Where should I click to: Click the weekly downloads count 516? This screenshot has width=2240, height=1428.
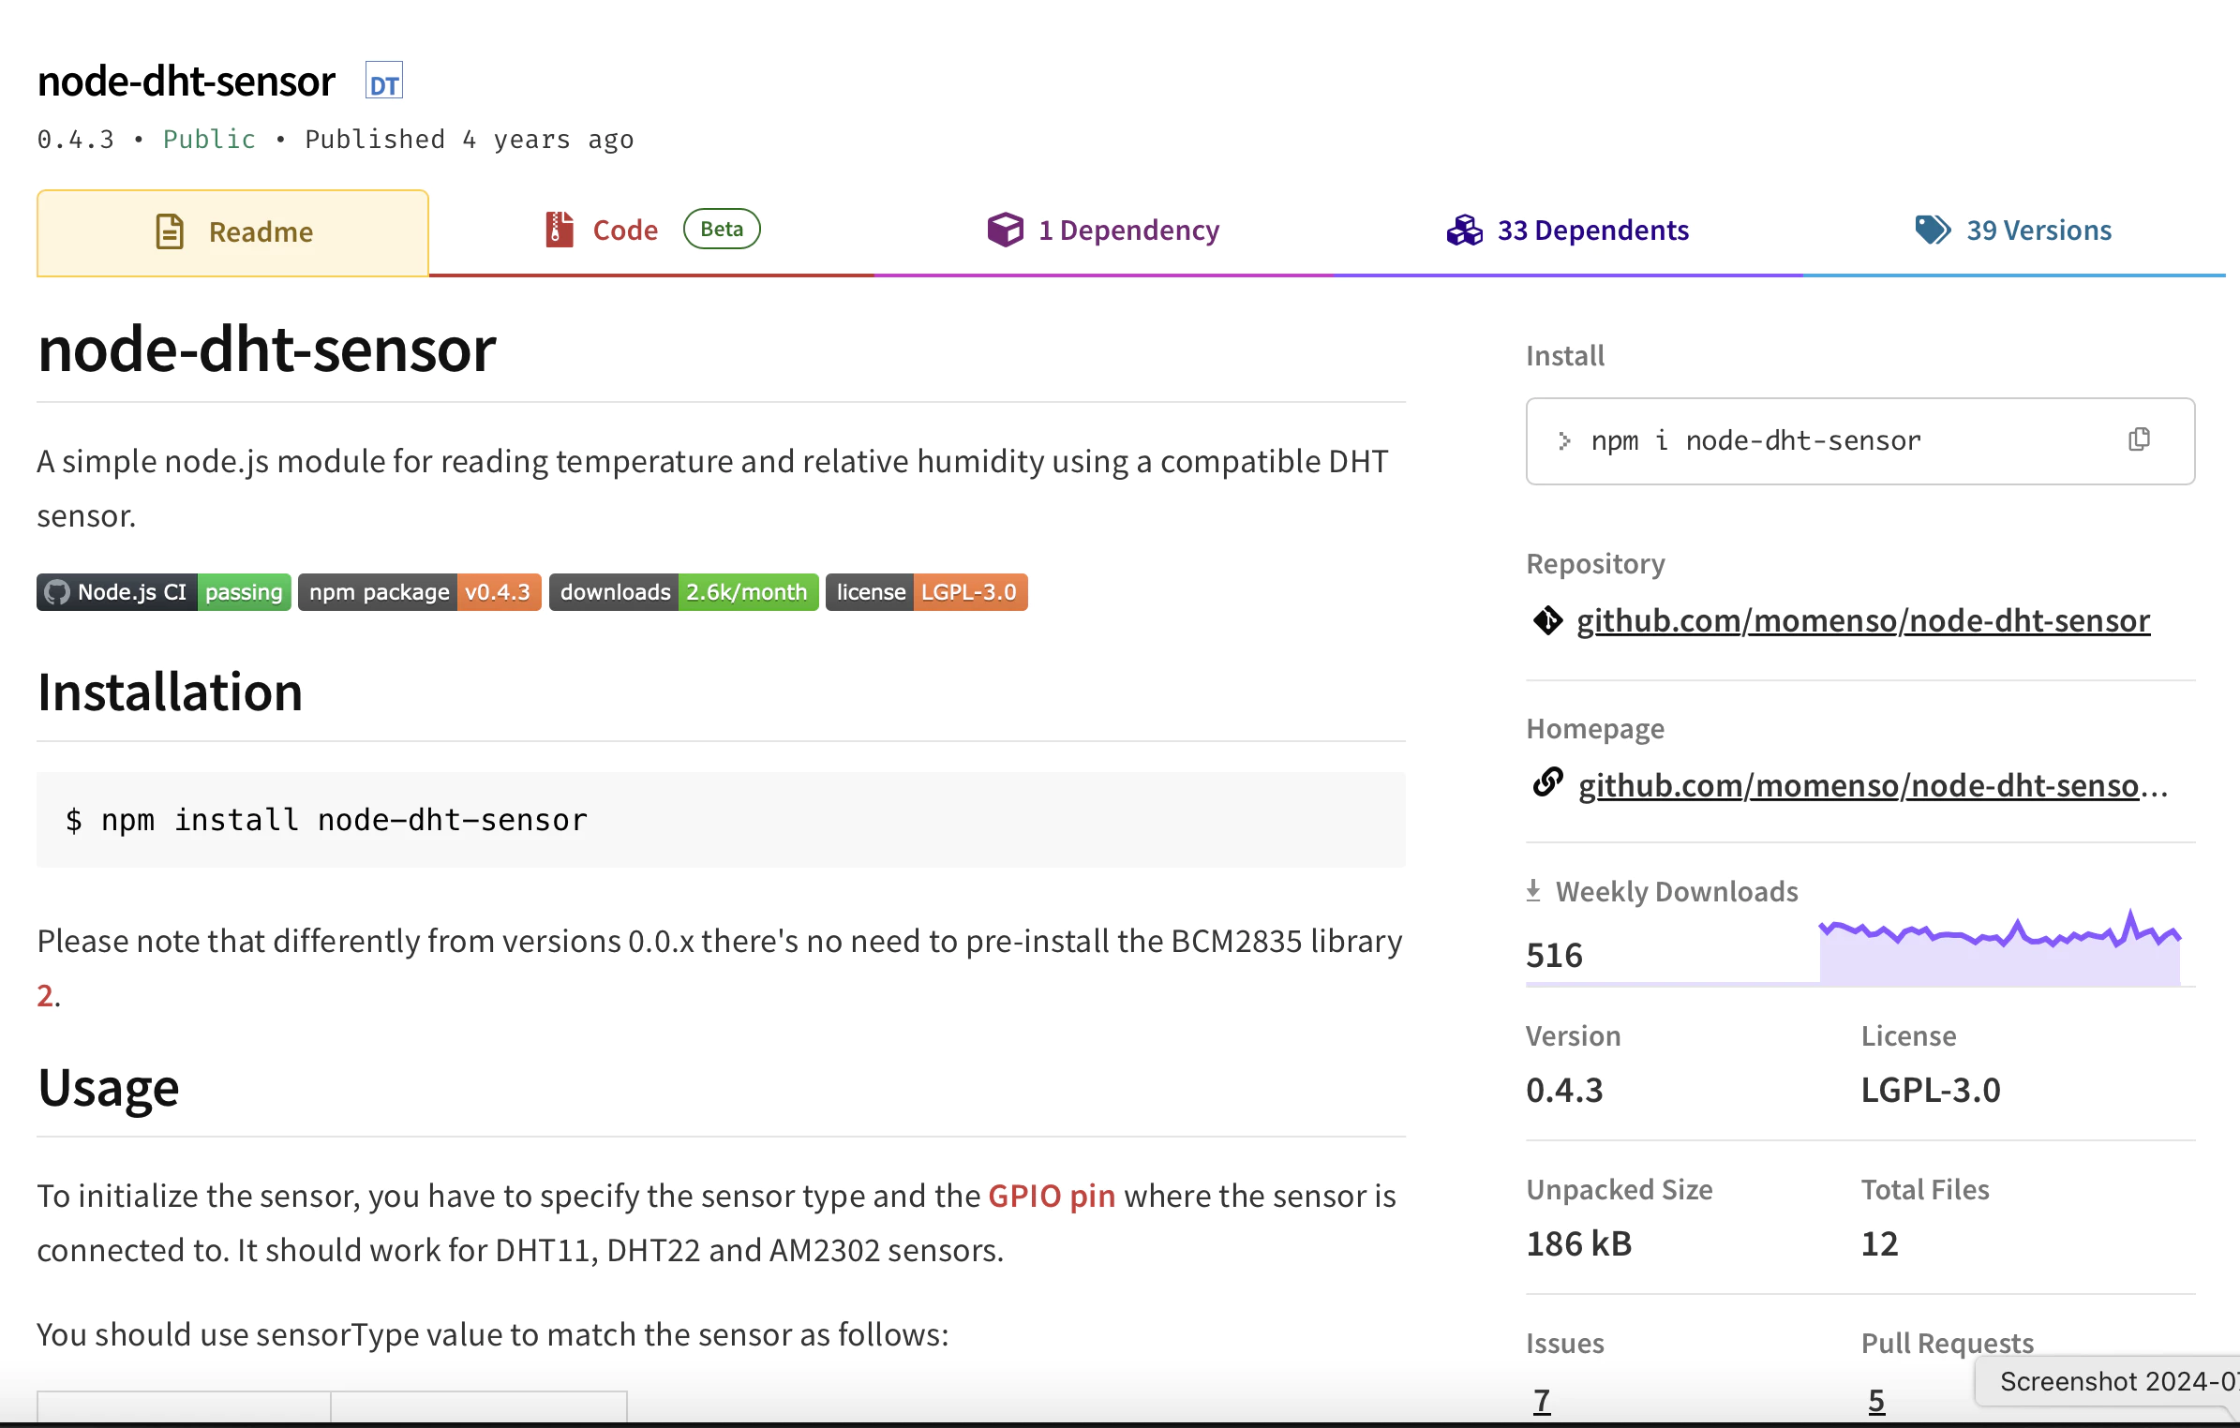1554,955
